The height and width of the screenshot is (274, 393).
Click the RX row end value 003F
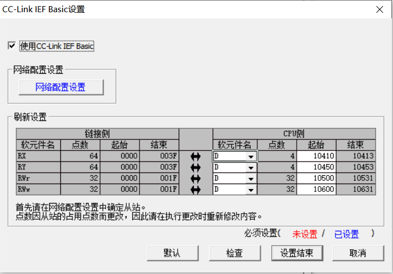click(x=159, y=156)
